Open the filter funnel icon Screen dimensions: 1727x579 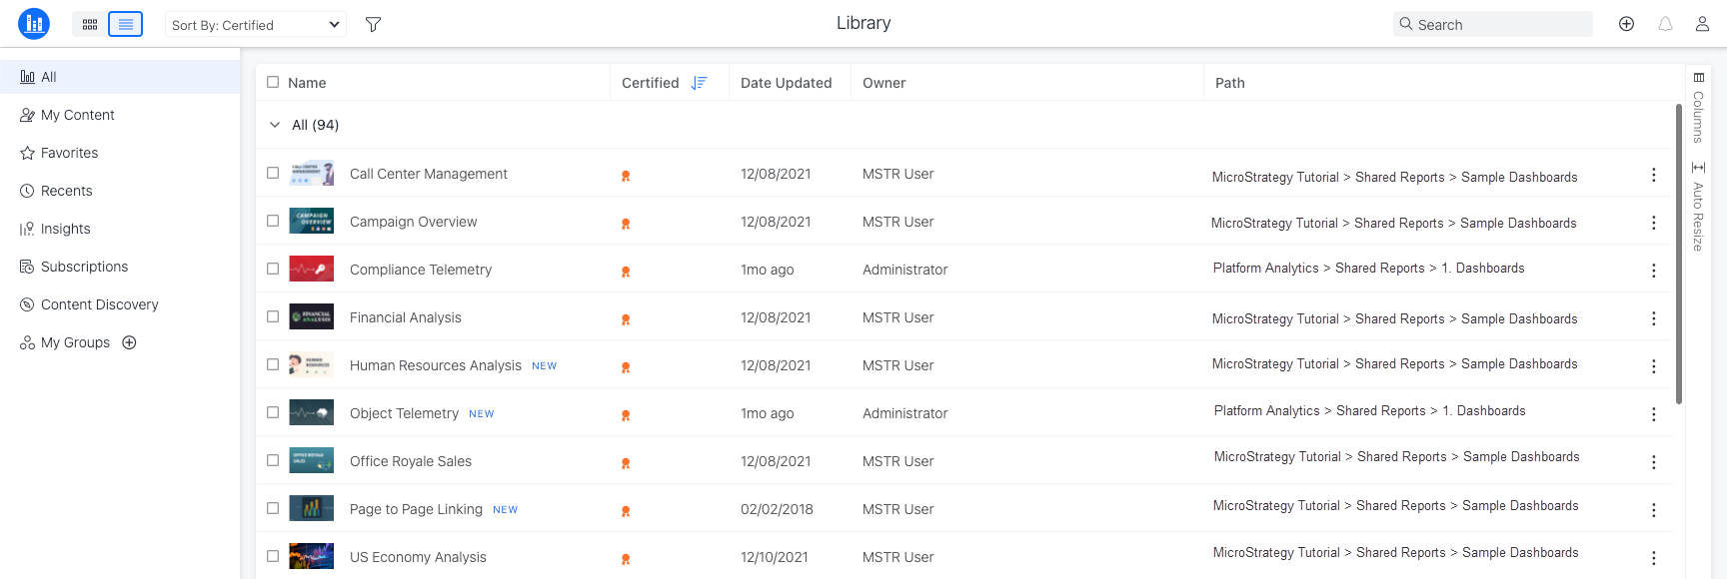click(x=373, y=24)
